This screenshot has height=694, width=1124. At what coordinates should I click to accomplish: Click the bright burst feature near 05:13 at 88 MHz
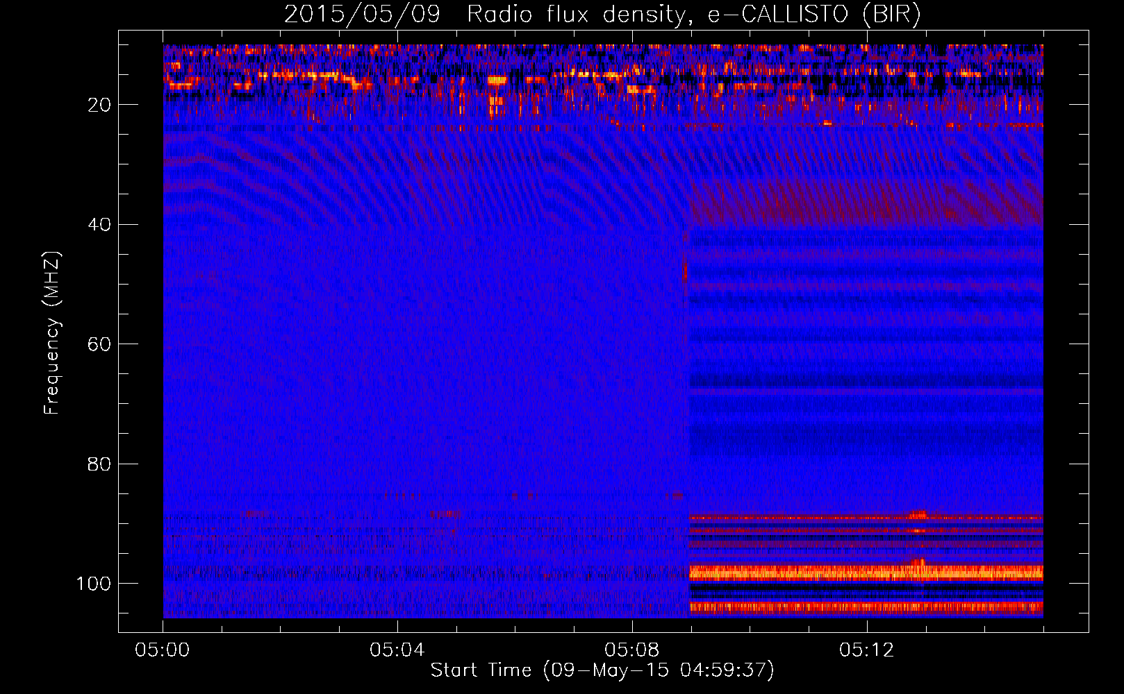(918, 514)
